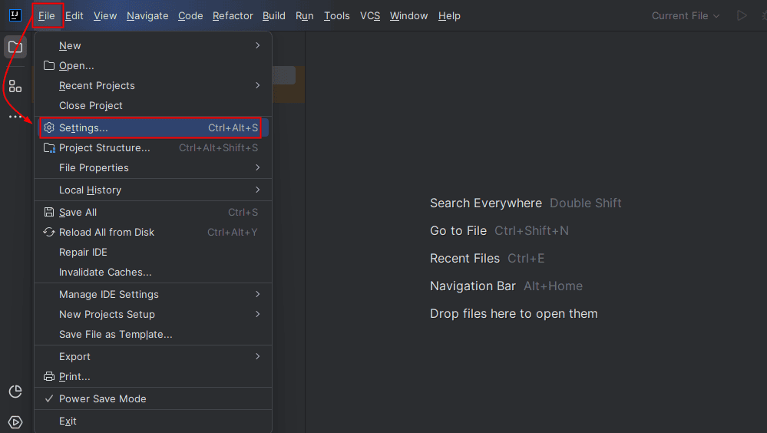Open the Current File run configuration dropdown
The image size is (767, 433).
click(x=686, y=15)
